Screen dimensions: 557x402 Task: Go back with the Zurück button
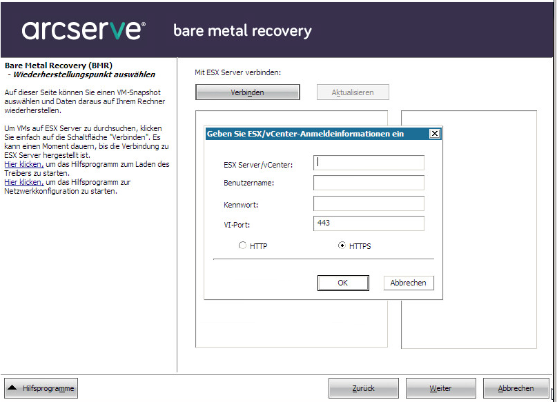[x=363, y=388]
